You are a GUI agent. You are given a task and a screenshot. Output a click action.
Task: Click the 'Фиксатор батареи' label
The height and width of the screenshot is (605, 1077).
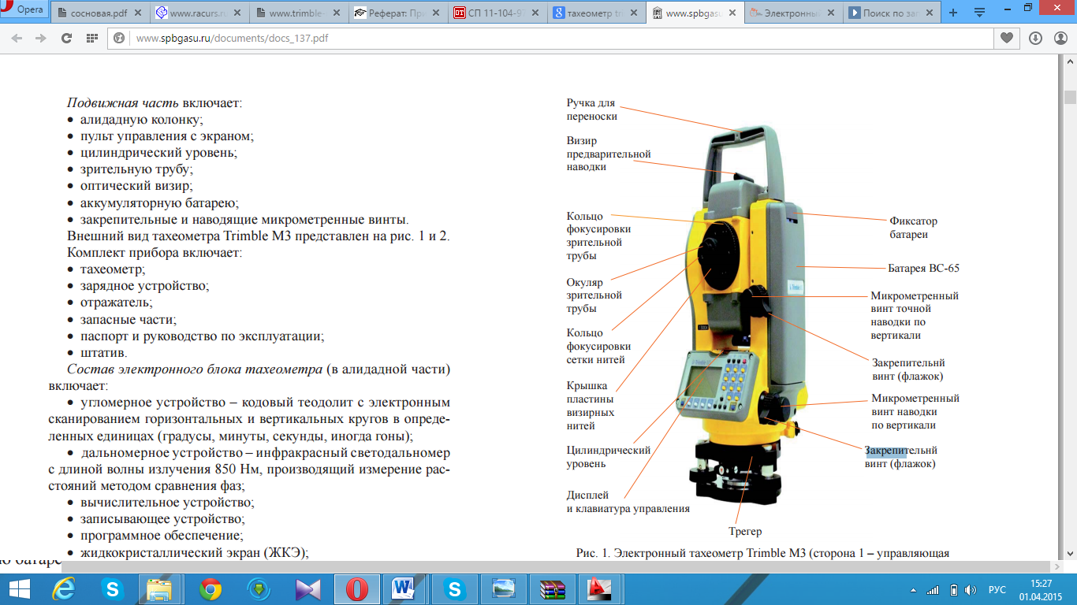[913, 228]
